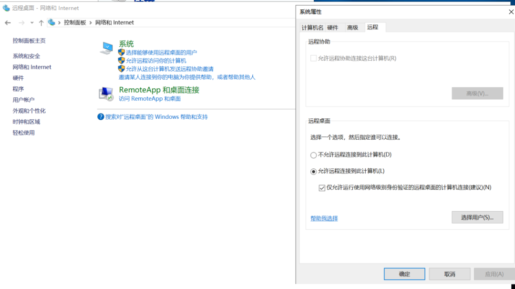Open 外观和个性化 category in sidebar
Viewport: 515px width, 289px height.
[x=29, y=111]
